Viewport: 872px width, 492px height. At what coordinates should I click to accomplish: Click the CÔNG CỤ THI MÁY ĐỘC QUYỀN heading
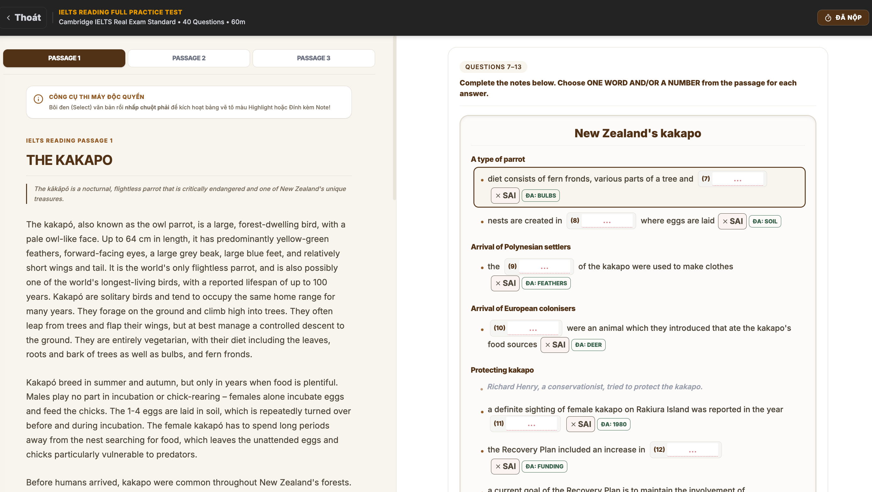coord(96,97)
